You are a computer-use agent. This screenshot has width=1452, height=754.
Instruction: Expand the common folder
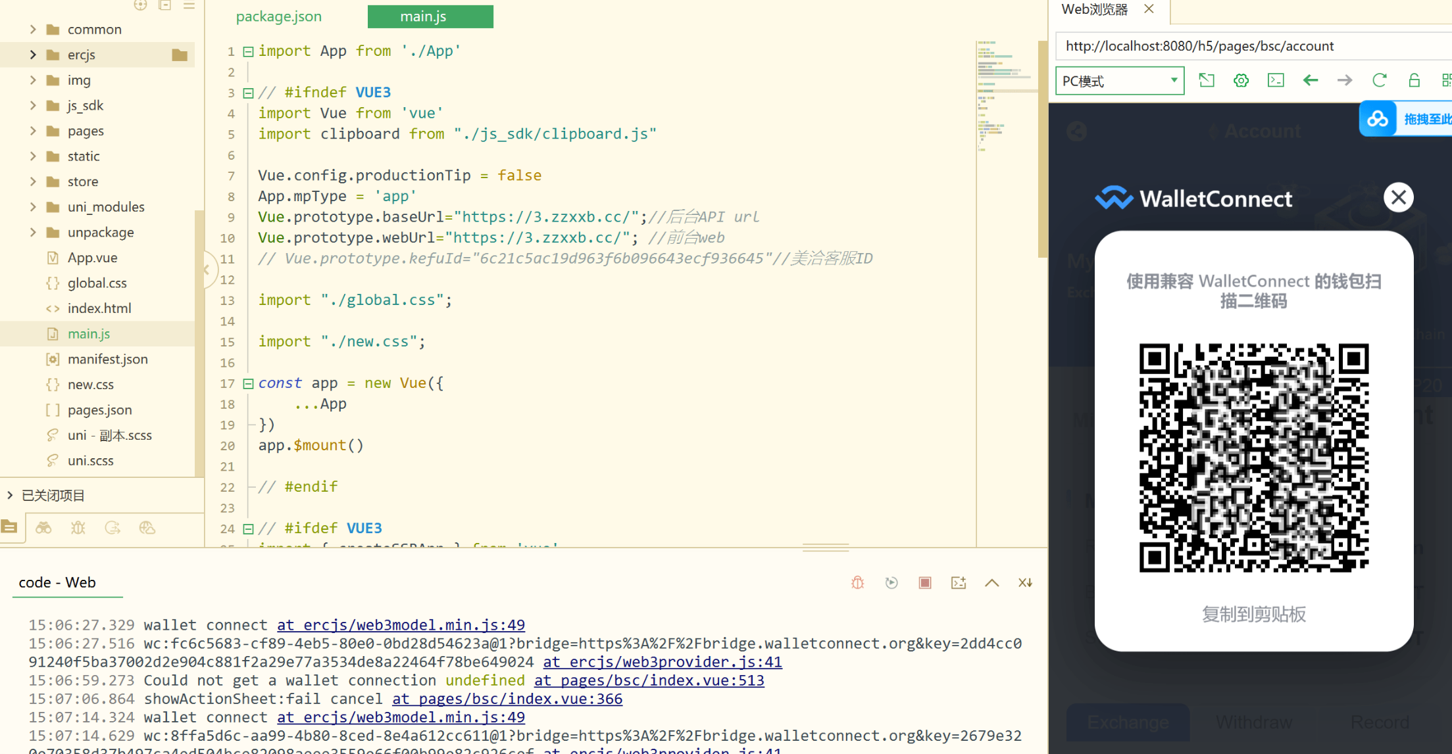point(32,30)
